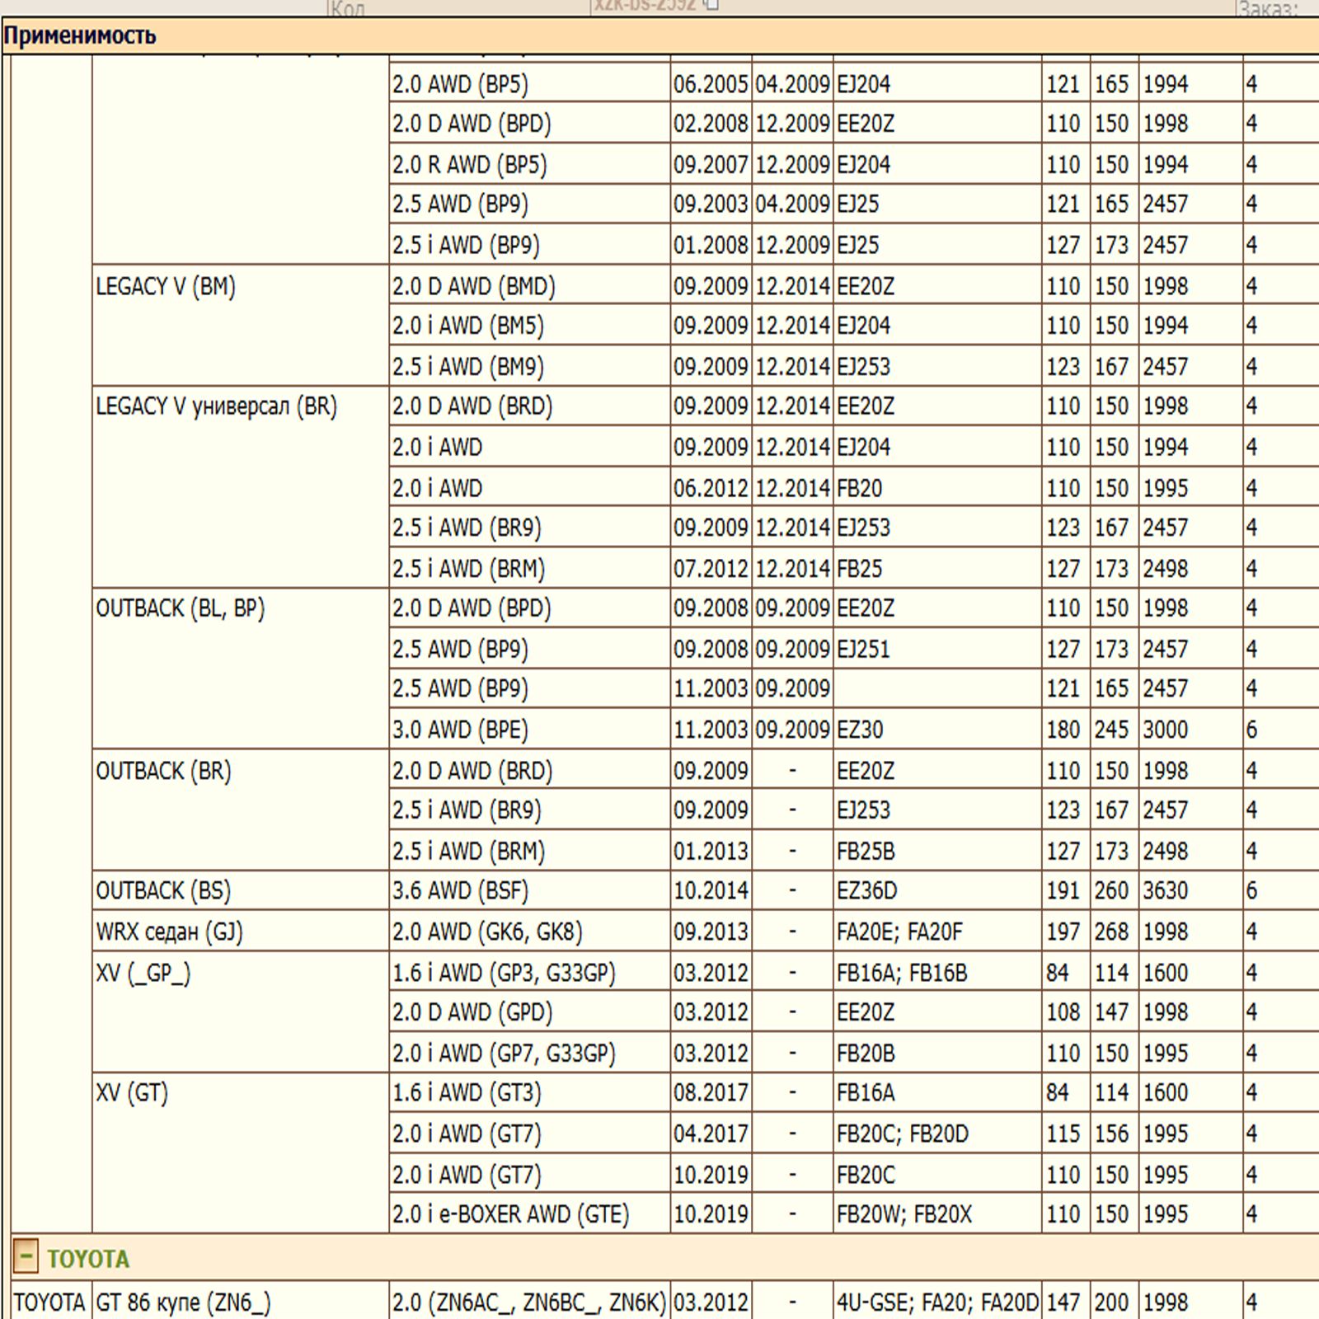1319x1319 pixels.
Task: Select the OUTBACK (BS) model cell
Action: pos(163,890)
